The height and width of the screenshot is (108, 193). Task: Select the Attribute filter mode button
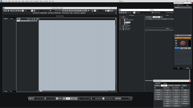[x=156, y=17]
